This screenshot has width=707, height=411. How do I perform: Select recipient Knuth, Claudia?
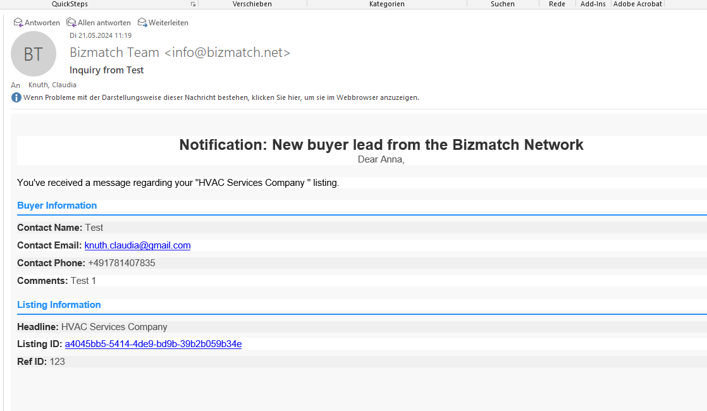pyautogui.click(x=52, y=85)
